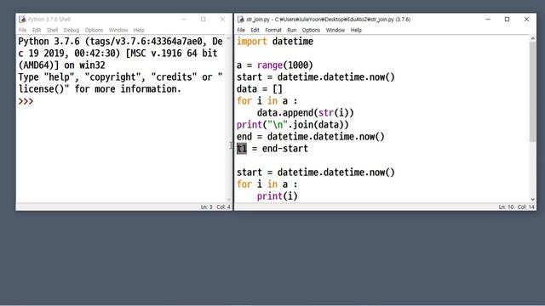Image resolution: width=545 pixels, height=306 pixels.
Task: Open Help menu in Python Shell window
Action: (139, 31)
